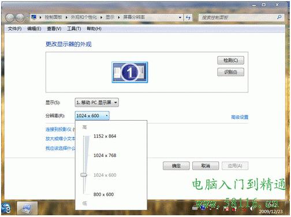Click the taskbar clock date 2009/12/23
291x217 pixels.
271,212
